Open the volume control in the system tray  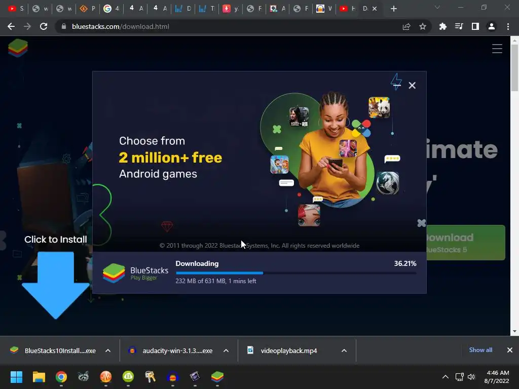[471, 377]
